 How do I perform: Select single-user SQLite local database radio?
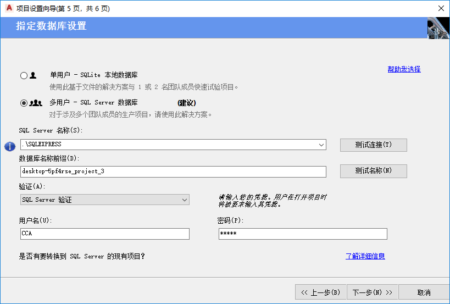(24, 75)
